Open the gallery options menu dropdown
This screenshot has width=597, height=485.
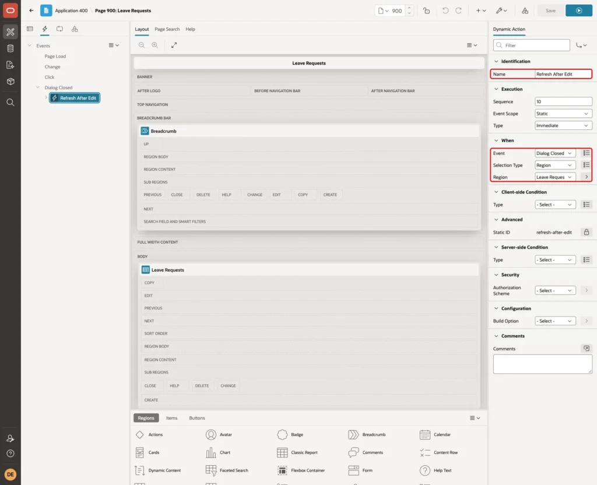click(475, 418)
